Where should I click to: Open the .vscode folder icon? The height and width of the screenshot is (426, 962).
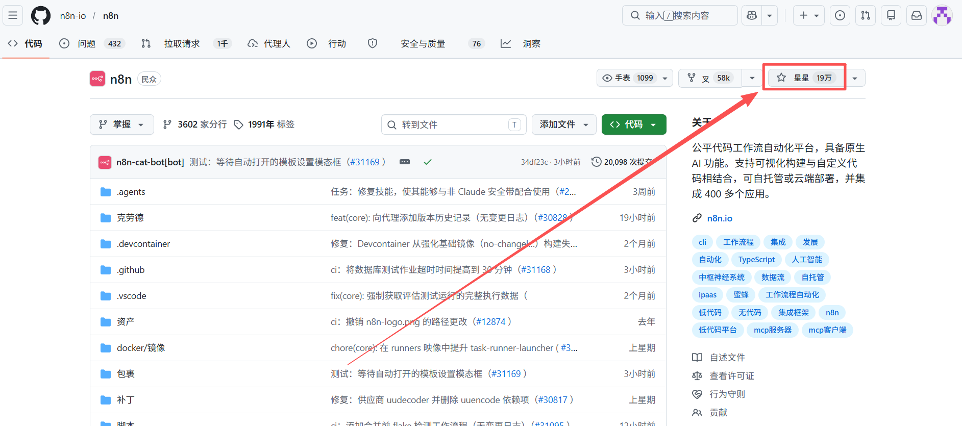click(106, 296)
